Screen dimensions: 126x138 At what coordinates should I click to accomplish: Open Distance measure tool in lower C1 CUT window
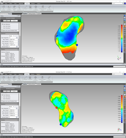[x=26, y=78]
